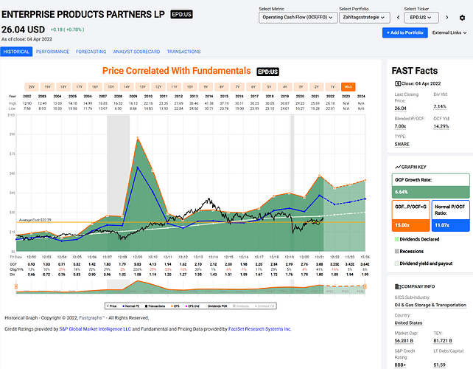This screenshot has height=369, width=473.
Task: Click the calendar icon beside Close date
Action: pyautogui.click(x=398, y=83)
